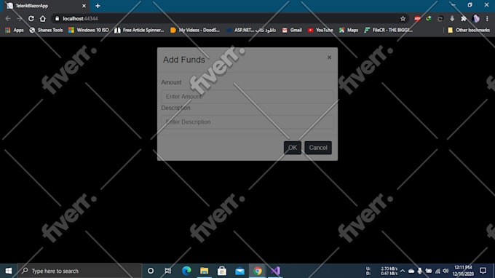The height and width of the screenshot is (278, 495).
Task: Open a new browser tab
Action: click(98, 6)
